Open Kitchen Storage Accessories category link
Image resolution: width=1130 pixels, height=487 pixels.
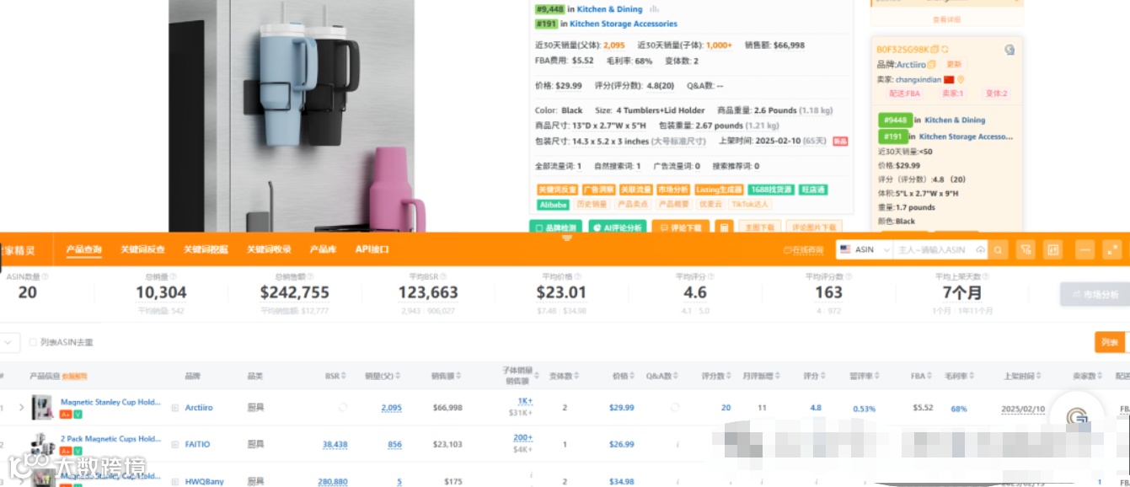point(624,24)
